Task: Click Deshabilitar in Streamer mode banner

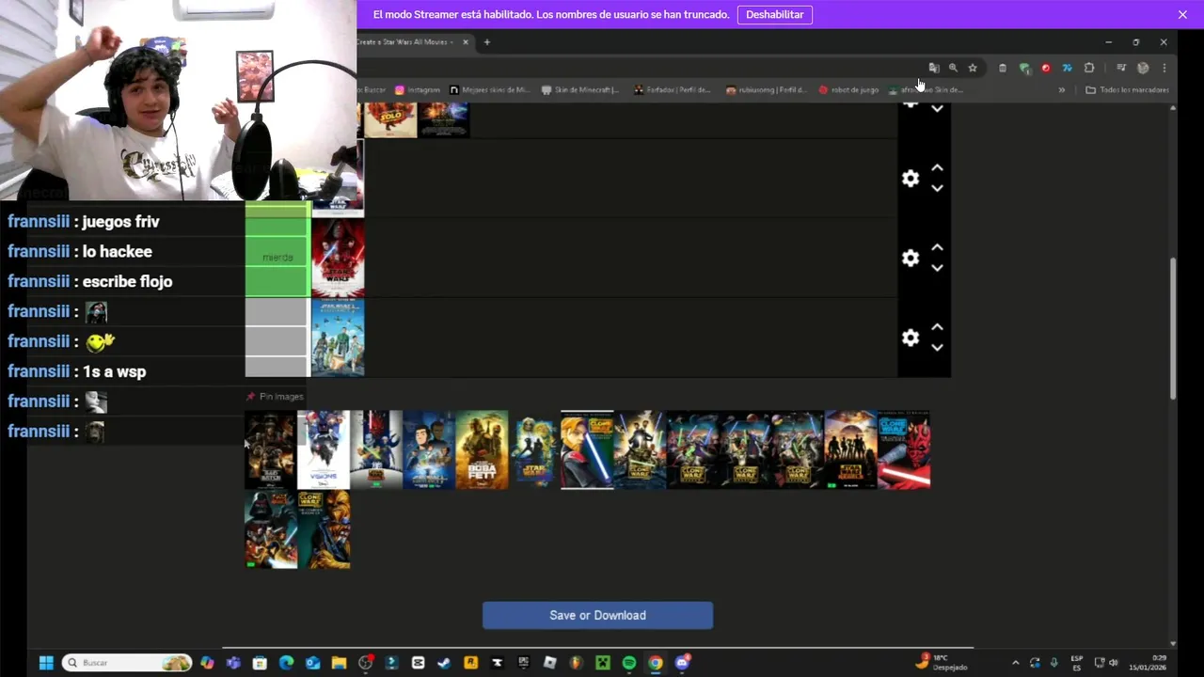Action: (x=775, y=15)
